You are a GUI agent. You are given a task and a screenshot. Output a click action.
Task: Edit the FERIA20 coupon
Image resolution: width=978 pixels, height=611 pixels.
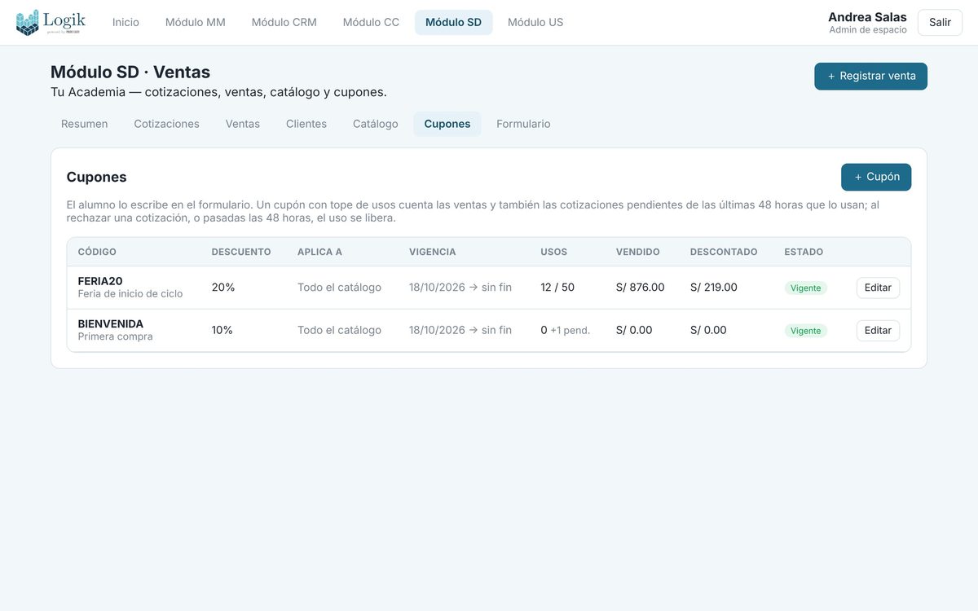point(878,288)
